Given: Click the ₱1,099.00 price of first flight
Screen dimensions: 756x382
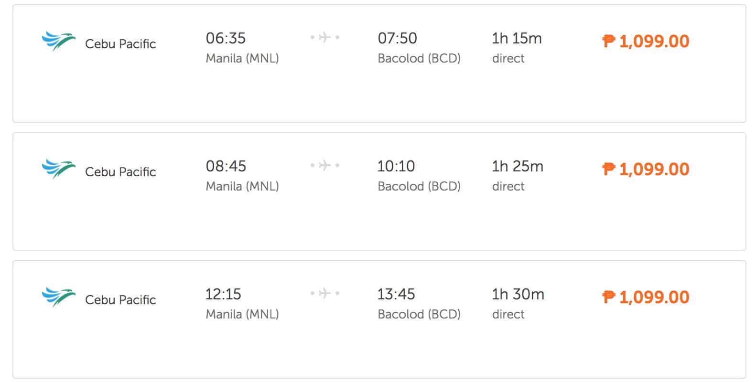Looking at the screenshot, I should click(x=646, y=42).
